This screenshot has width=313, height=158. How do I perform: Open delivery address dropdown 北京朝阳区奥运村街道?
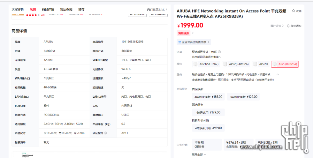tap(207, 57)
